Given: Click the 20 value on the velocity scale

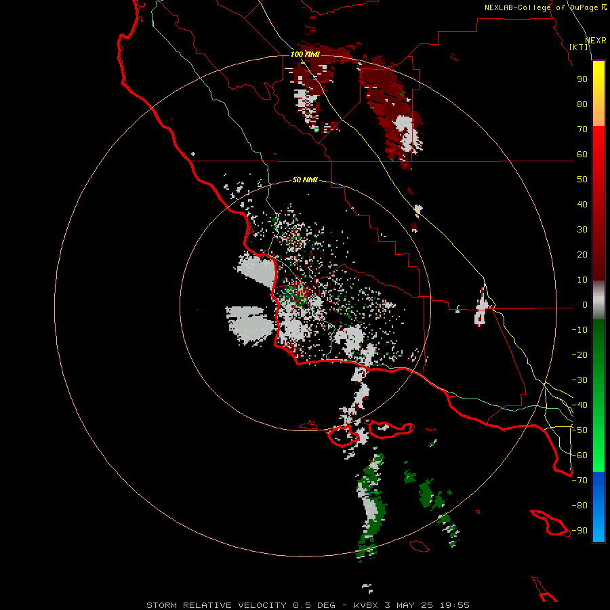Looking at the screenshot, I should (582, 255).
